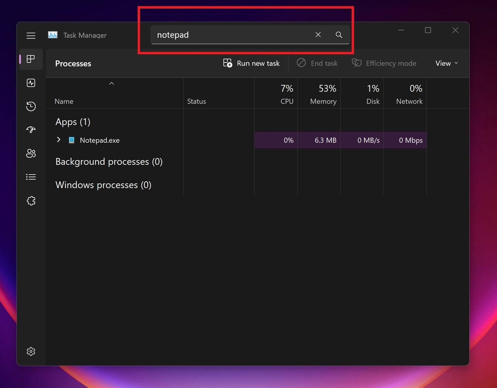Toggle the navigation sidebar open
This screenshot has width=497, height=388.
31,35
